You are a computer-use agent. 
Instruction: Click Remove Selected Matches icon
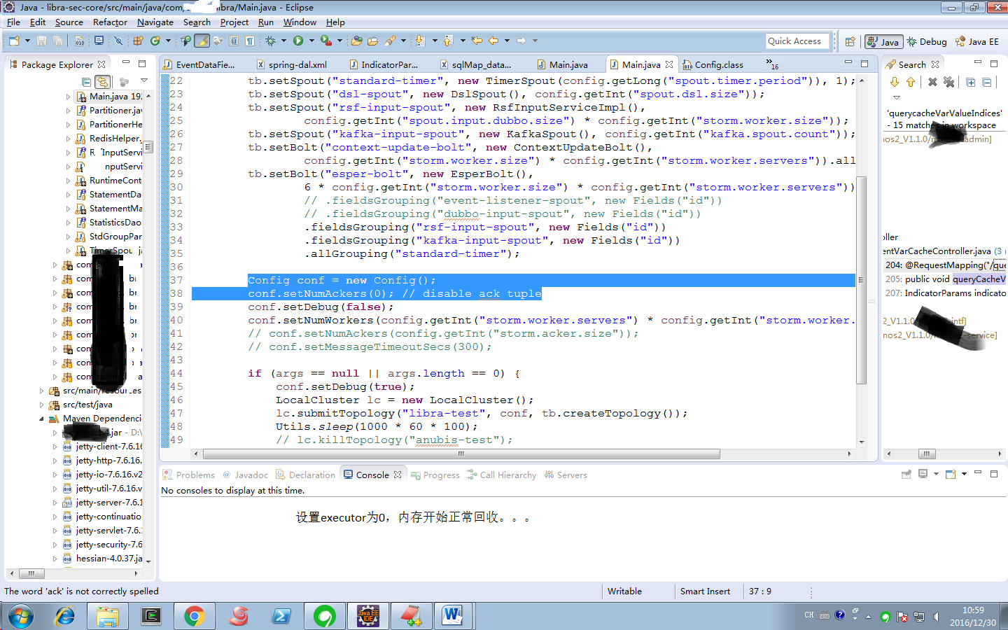(x=932, y=82)
